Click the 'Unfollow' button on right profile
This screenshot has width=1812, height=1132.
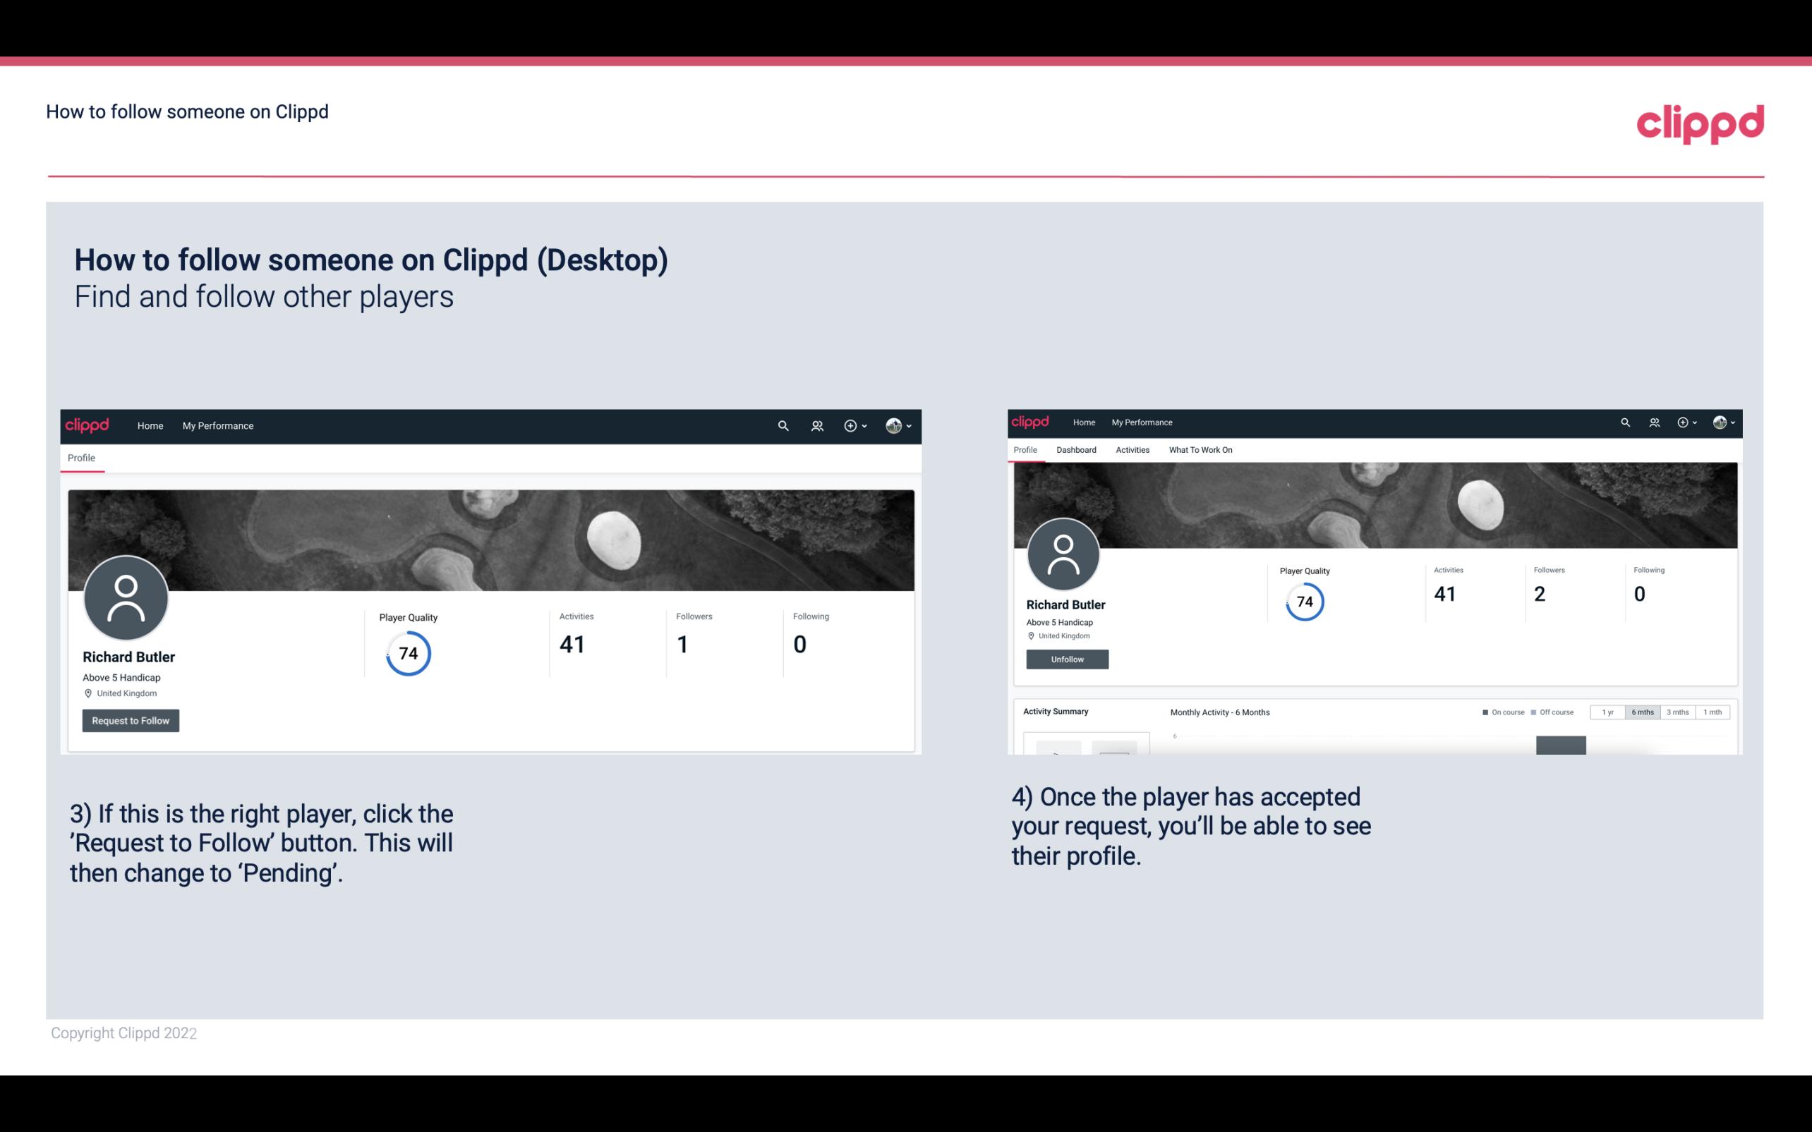pos(1067,659)
